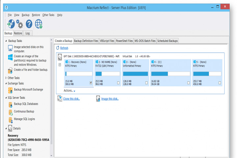Click the globe download update icon

click(x=39, y=24)
